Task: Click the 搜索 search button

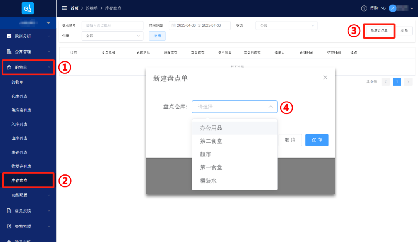Action: 157,35
